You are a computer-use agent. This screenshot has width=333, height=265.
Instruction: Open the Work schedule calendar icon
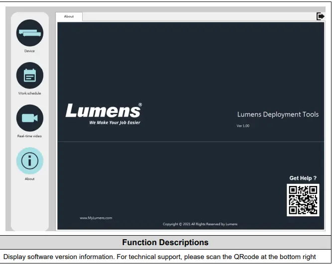click(x=30, y=75)
